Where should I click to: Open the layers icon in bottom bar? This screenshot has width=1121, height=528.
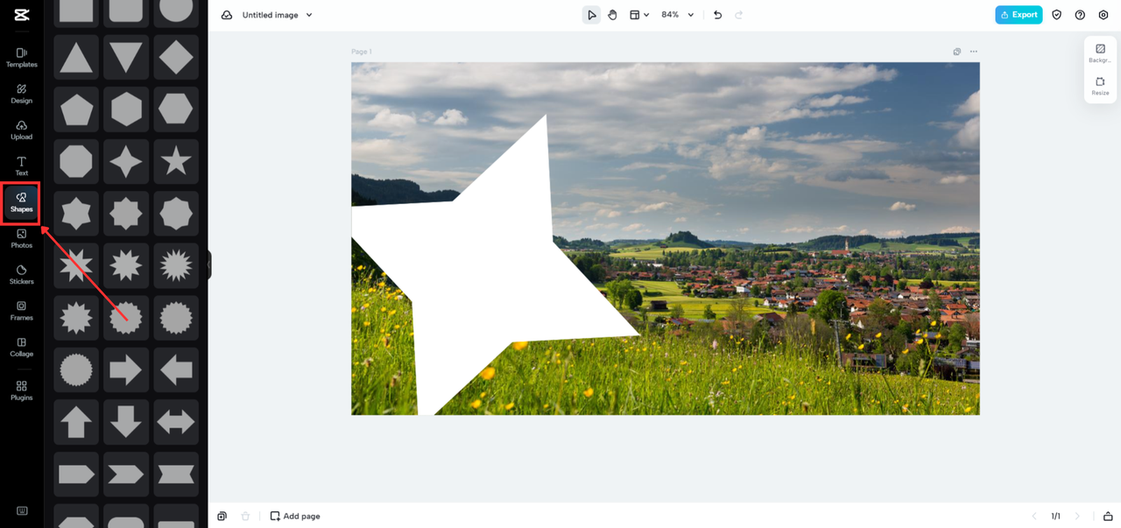coord(222,516)
